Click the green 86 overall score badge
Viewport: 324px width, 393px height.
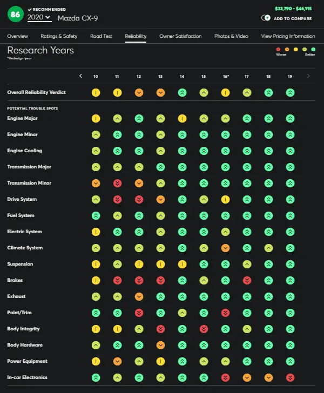(15, 15)
